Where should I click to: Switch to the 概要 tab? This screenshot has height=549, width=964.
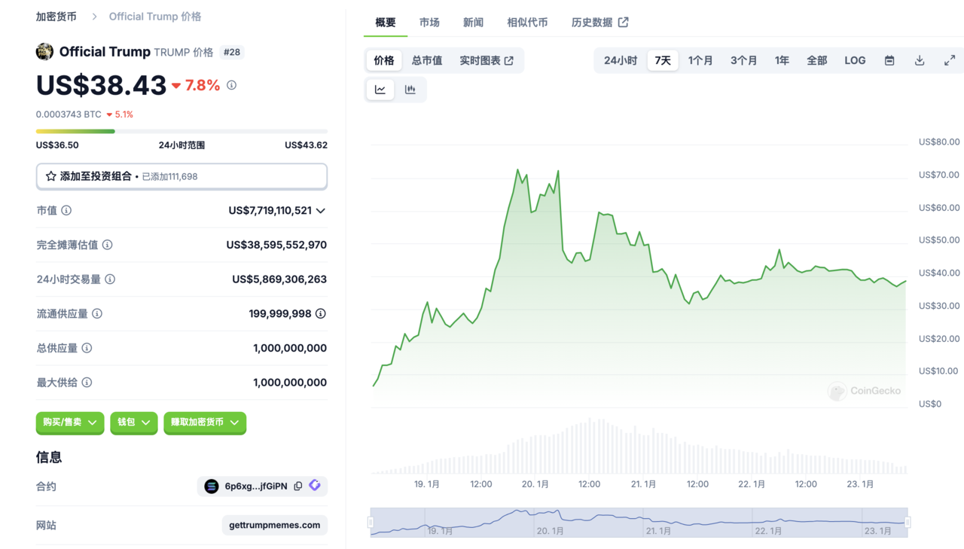coord(386,23)
